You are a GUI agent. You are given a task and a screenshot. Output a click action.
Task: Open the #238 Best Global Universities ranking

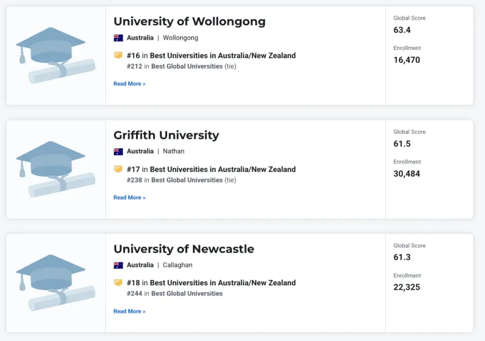pos(175,180)
